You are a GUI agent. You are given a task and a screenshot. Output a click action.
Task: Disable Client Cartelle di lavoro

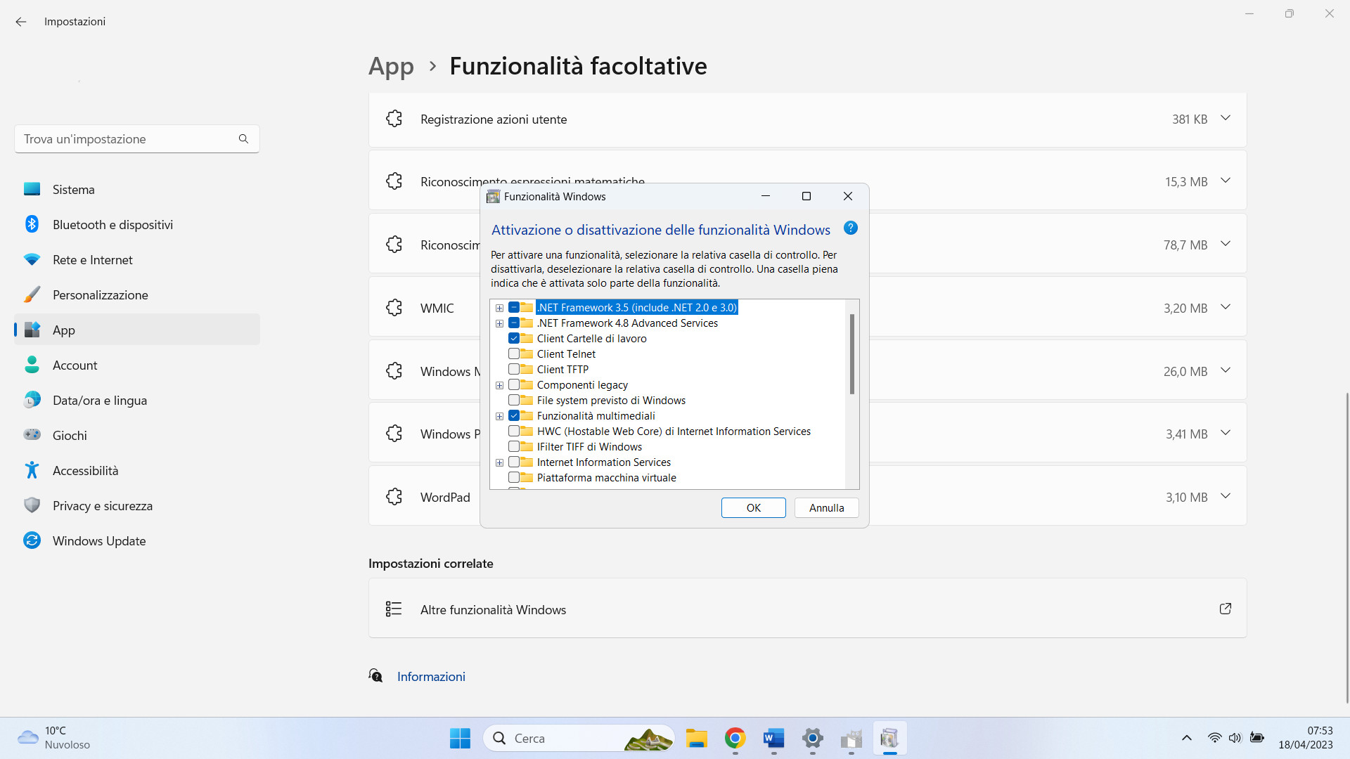point(514,338)
